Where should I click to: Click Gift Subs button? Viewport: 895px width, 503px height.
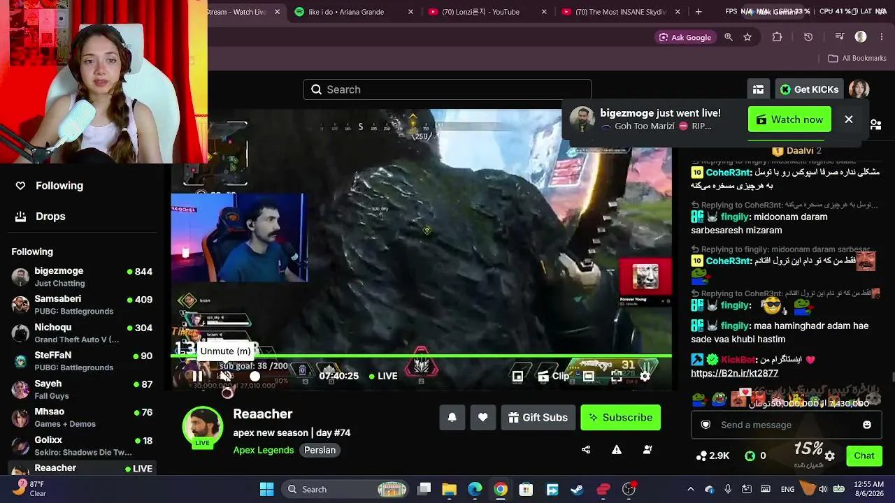pos(538,418)
